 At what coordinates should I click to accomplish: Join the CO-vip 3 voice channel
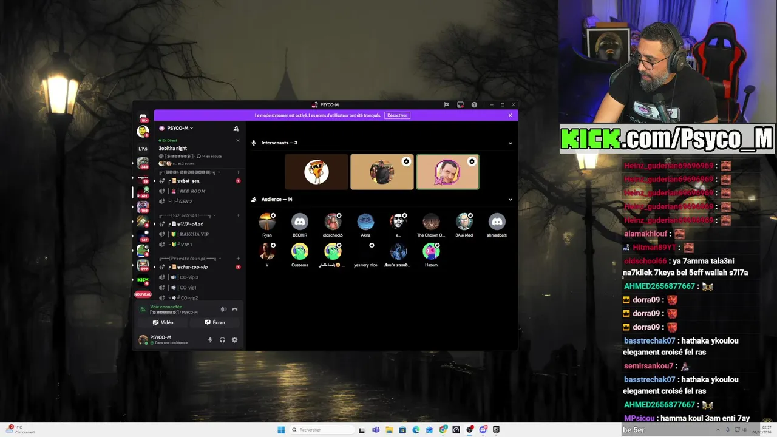tap(199, 277)
